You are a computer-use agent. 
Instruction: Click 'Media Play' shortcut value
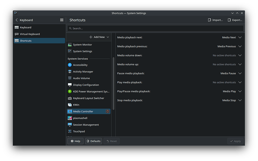(x=229, y=91)
